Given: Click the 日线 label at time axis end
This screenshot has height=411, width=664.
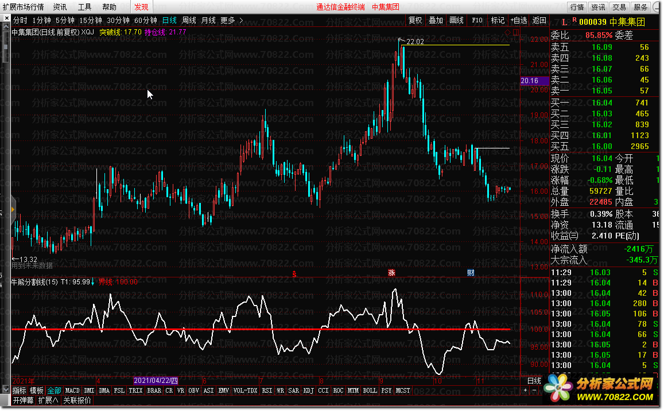Looking at the screenshot, I should click(534, 381).
